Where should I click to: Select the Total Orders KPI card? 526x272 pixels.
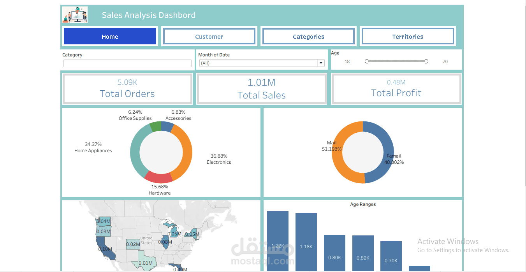point(127,89)
